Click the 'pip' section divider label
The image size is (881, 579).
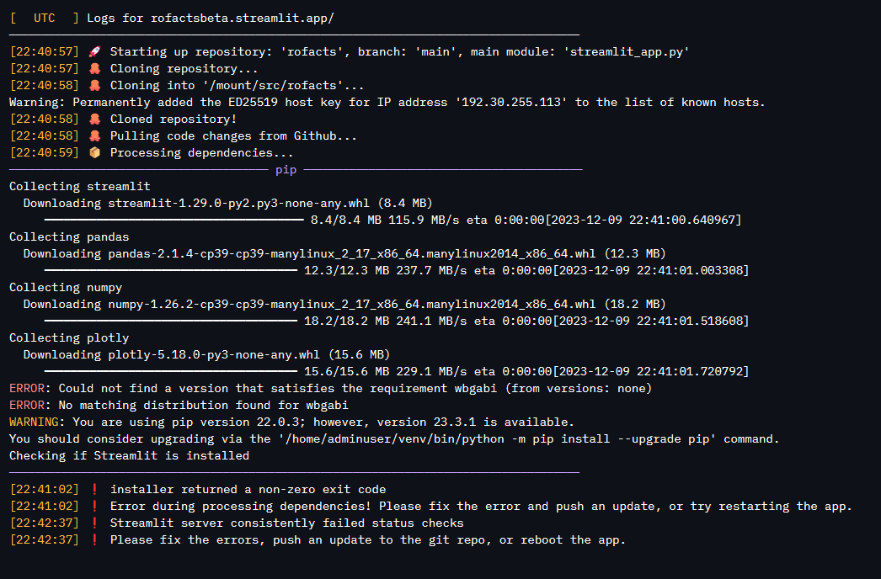pos(286,170)
